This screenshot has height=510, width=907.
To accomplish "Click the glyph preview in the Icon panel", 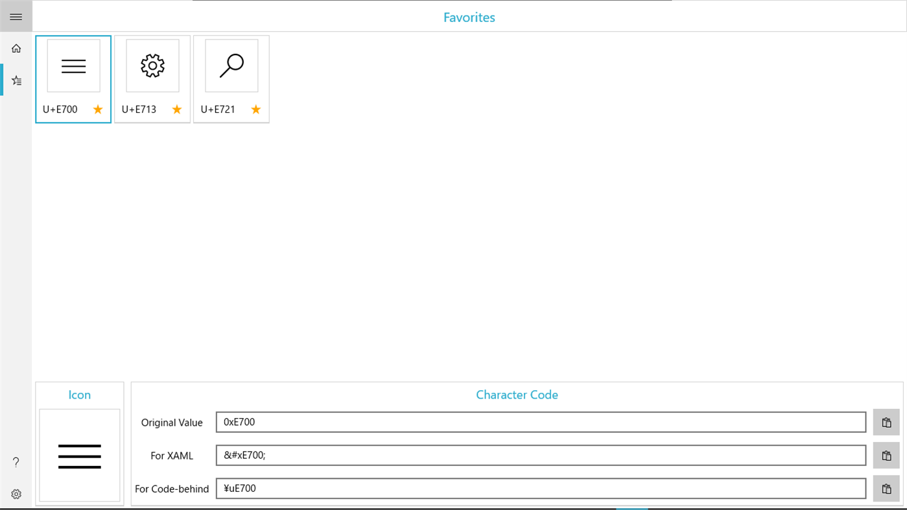I will point(79,455).
